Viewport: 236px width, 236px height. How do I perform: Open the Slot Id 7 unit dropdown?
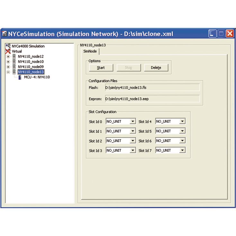[182, 150]
